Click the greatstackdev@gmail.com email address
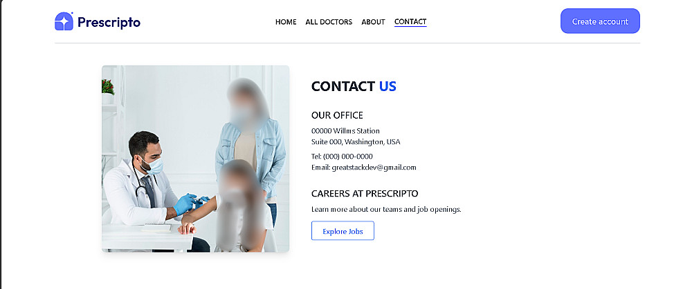 [374, 167]
